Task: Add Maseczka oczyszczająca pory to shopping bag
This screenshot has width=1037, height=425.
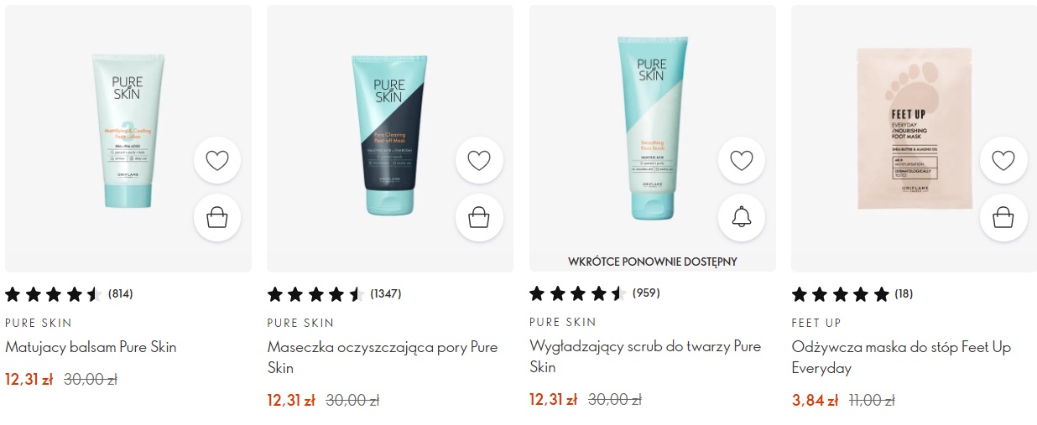Action: click(x=479, y=218)
